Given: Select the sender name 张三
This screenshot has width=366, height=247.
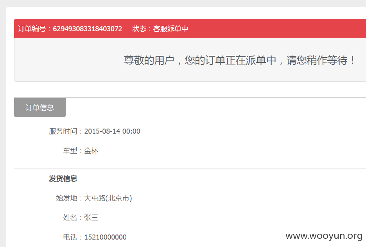Looking at the screenshot, I should [x=91, y=218].
